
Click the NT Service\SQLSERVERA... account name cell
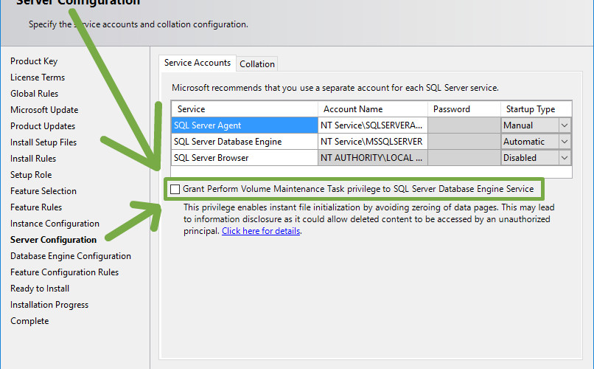(373, 125)
